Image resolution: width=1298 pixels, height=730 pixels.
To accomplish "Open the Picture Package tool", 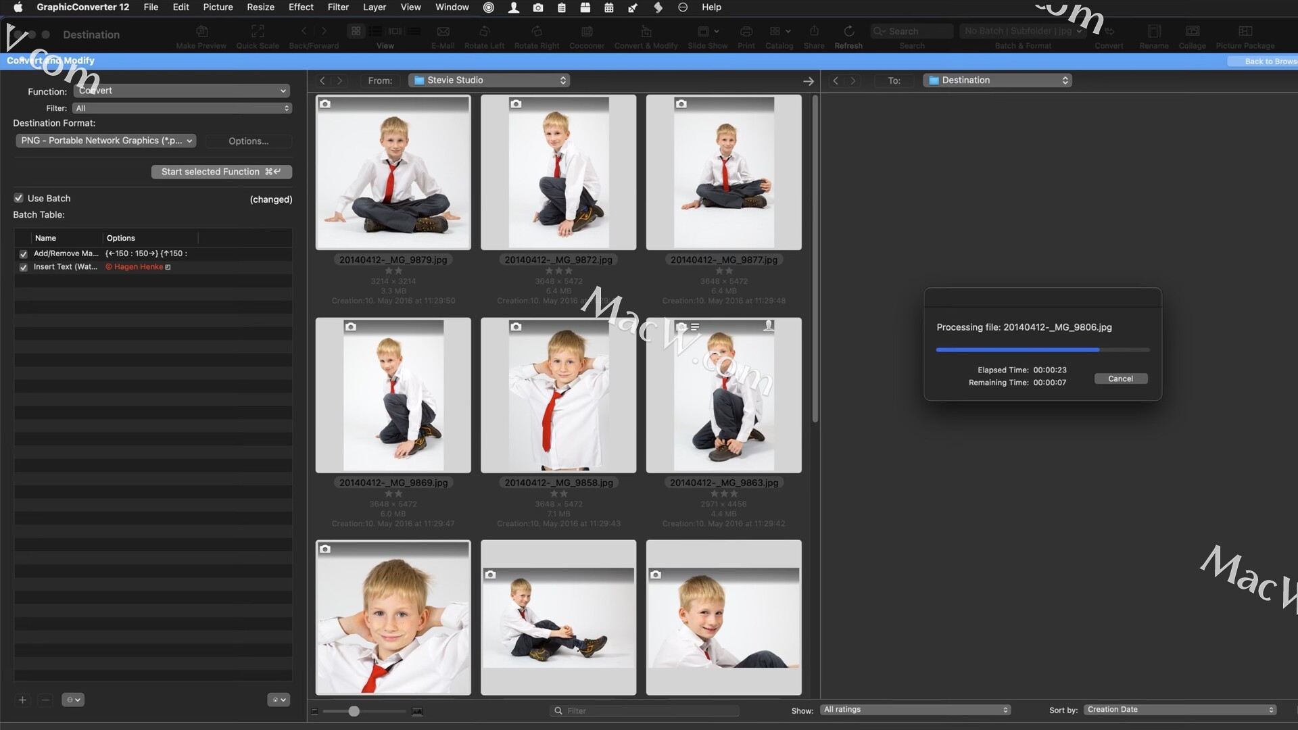I will click(x=1245, y=31).
